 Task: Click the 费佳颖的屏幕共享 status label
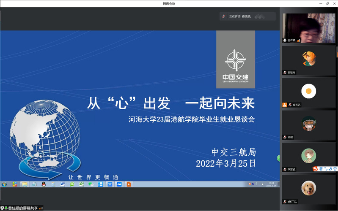(x=23, y=208)
